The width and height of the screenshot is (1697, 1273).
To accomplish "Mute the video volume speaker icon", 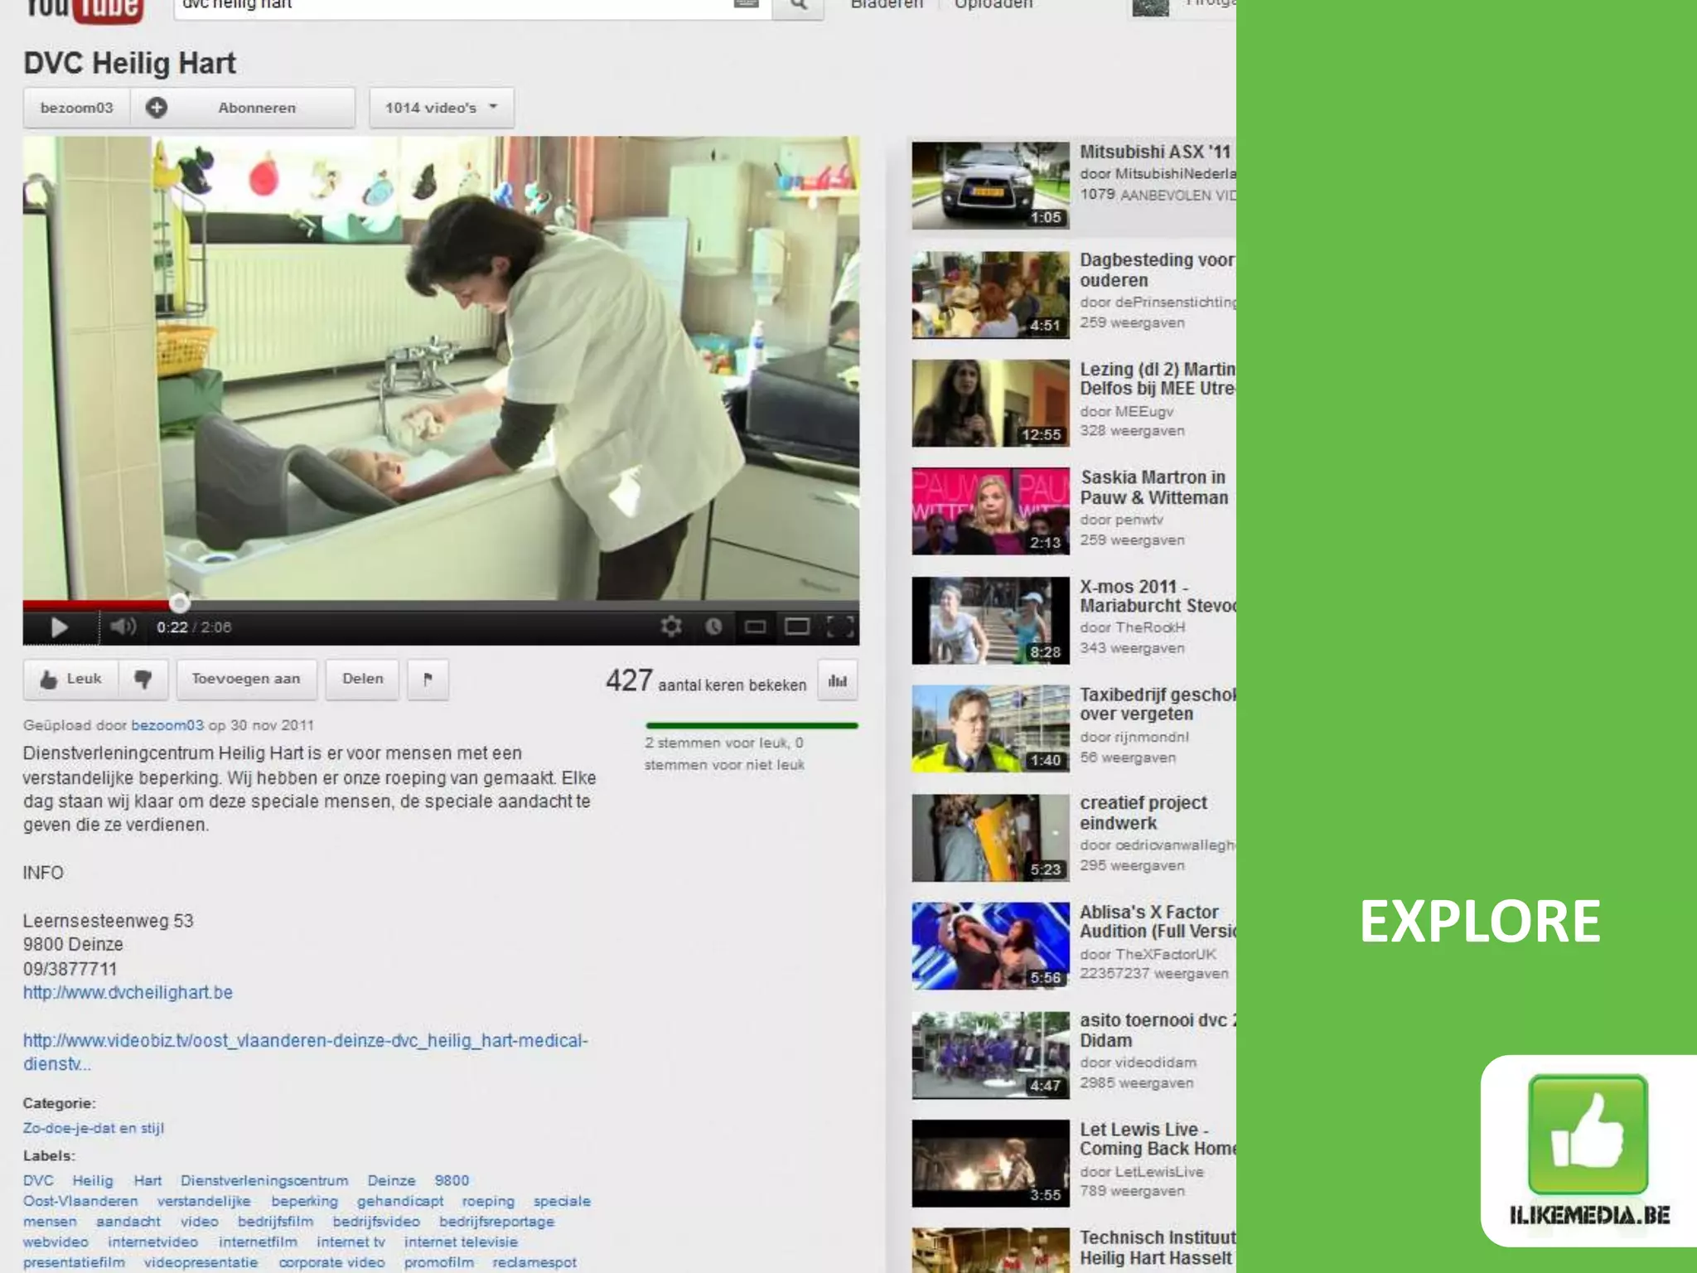I will pyautogui.click(x=123, y=627).
